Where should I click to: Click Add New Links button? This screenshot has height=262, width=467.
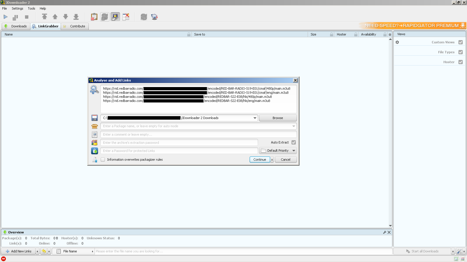point(18,251)
